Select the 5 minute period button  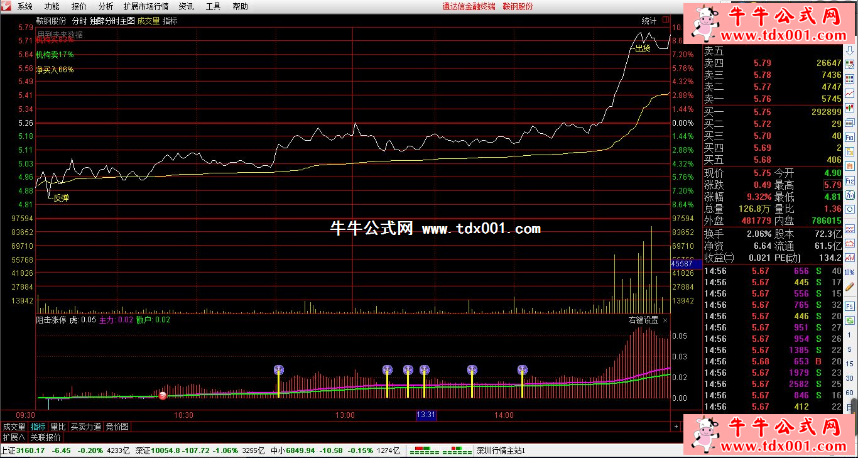850,350
